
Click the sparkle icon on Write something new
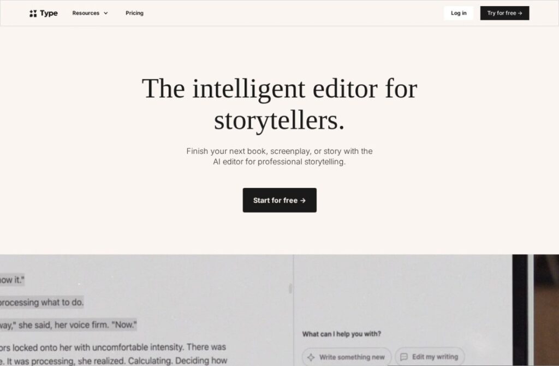tap(311, 357)
